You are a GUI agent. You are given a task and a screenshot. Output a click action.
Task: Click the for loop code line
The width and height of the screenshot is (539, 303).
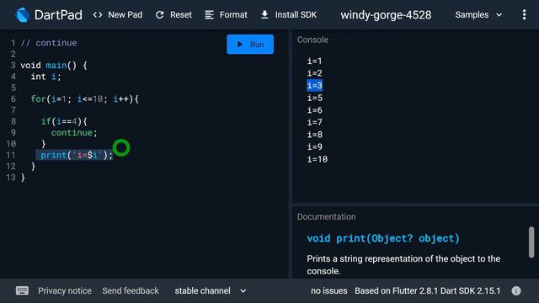pos(84,99)
